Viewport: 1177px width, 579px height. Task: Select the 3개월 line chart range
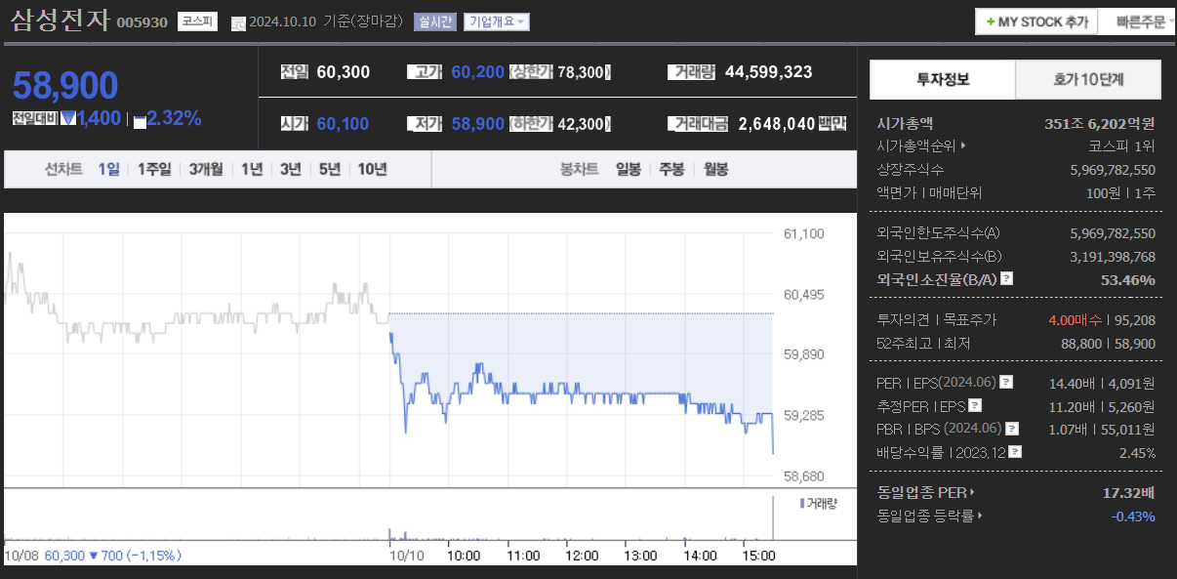tap(207, 169)
